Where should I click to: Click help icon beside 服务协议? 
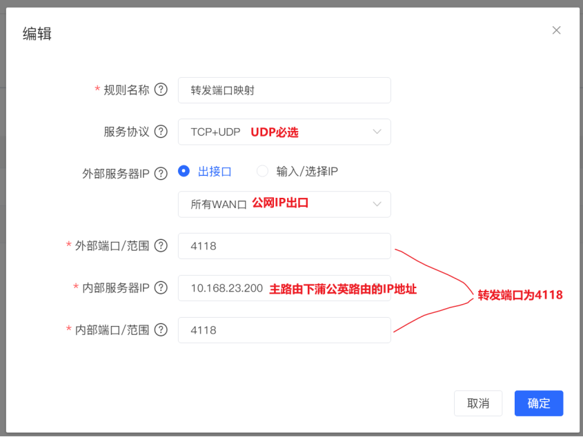point(161,131)
